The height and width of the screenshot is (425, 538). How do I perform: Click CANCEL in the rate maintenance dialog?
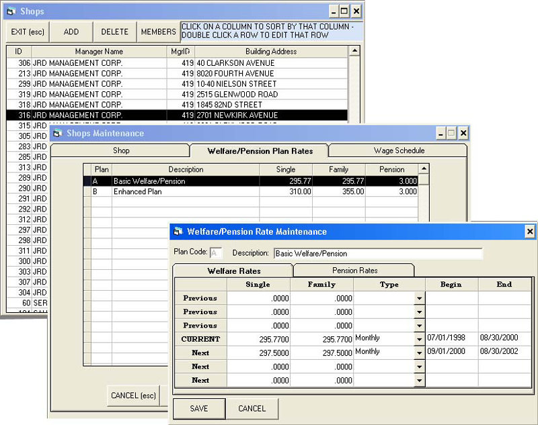pos(252,409)
